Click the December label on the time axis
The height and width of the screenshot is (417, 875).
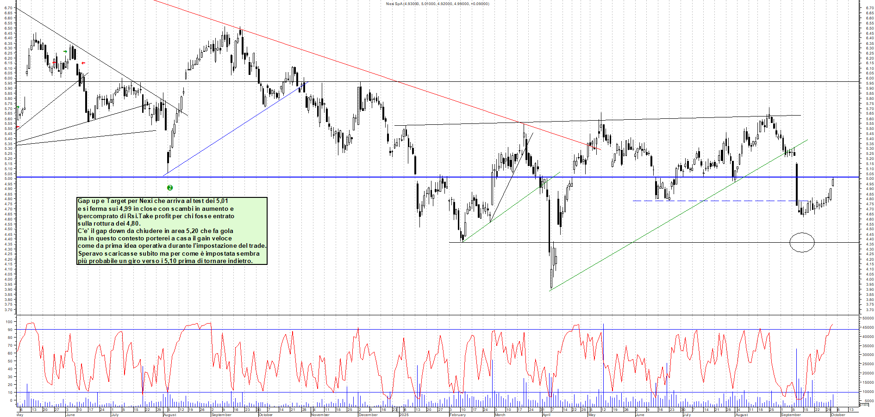coord(368,415)
